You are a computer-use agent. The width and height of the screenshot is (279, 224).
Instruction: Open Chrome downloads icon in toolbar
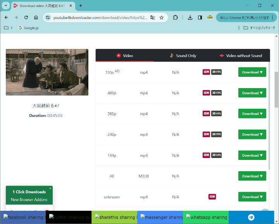click(x=190, y=17)
